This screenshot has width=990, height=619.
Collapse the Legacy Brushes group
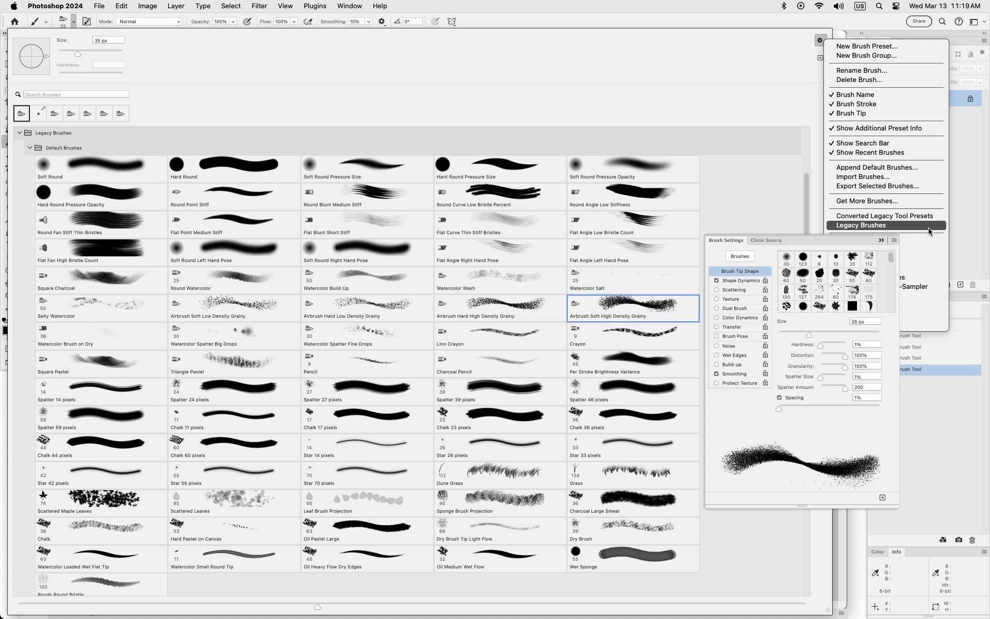point(20,133)
